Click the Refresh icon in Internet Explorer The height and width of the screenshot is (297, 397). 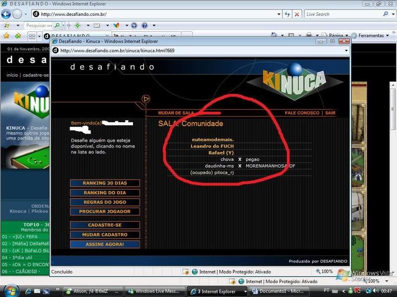pos(287,14)
